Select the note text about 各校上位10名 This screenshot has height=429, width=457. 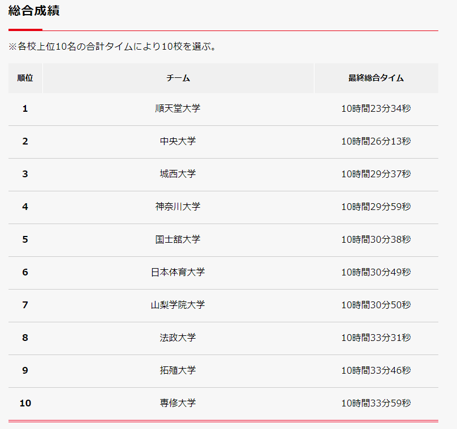point(112,46)
